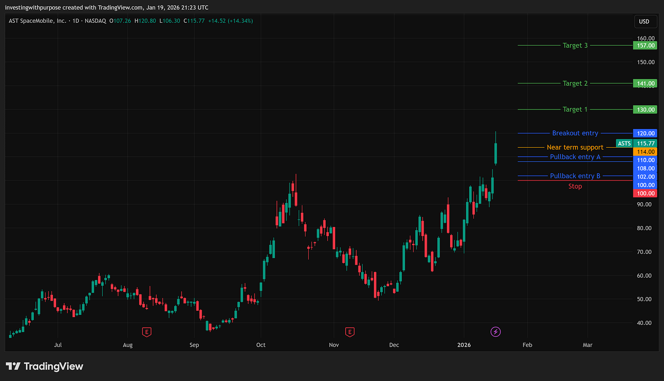Click the orange 114.00 price tag
Image resolution: width=664 pixels, height=381 pixels.
[x=645, y=151]
